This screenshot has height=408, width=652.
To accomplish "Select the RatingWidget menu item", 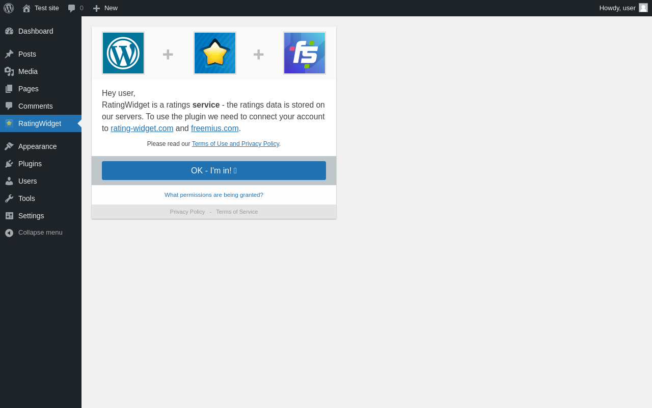I will pyautogui.click(x=41, y=123).
